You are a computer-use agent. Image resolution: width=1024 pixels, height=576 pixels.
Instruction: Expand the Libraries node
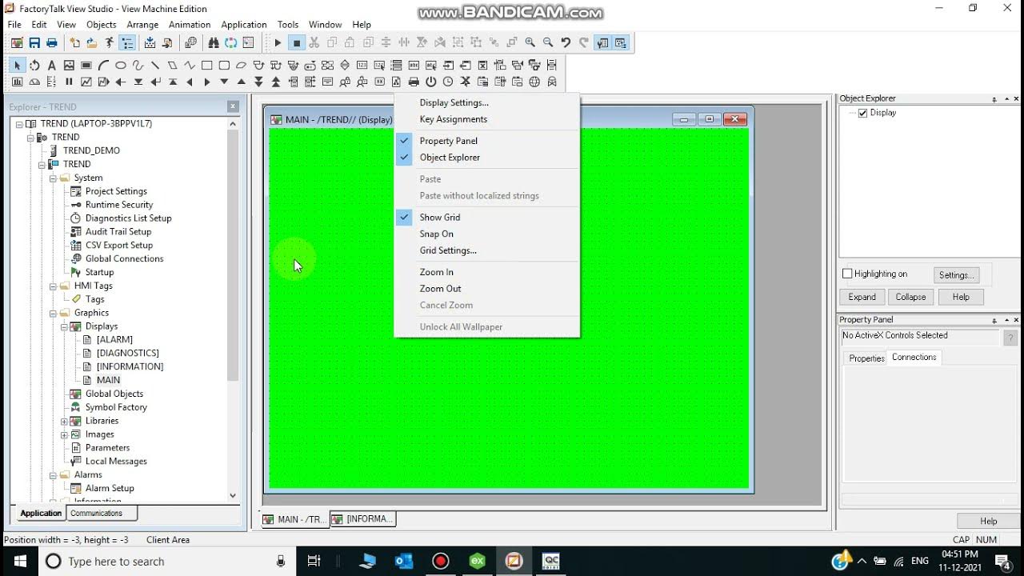coord(64,421)
